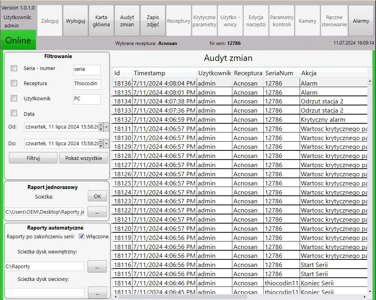The width and height of the screenshot is (376, 300).
Task: Tick the Receptura filter checkbox
Action: pos(14,84)
